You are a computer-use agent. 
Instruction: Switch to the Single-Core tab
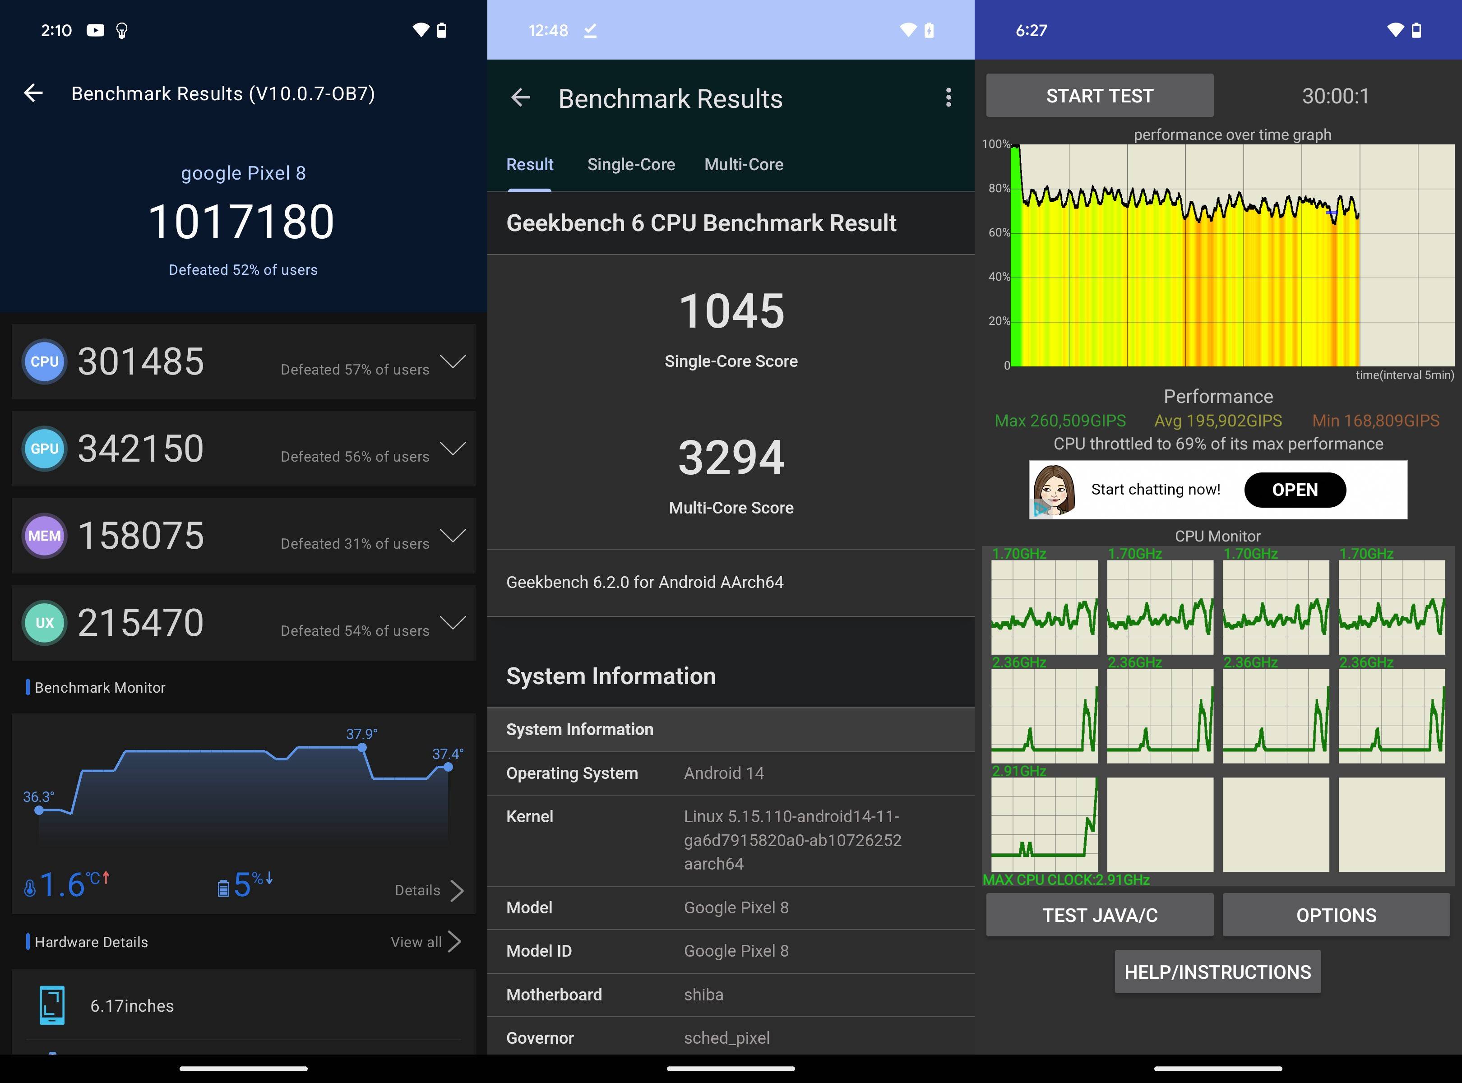[631, 165]
